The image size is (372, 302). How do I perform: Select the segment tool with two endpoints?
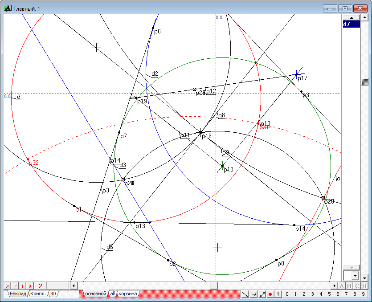pyautogui.click(x=245, y=294)
